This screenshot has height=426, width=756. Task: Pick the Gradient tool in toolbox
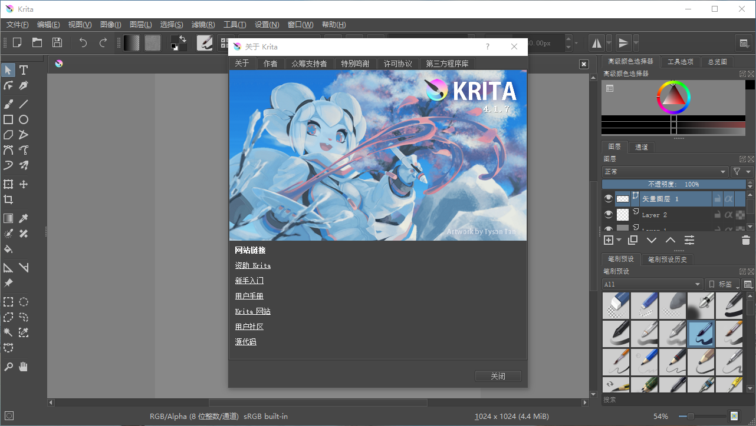8,218
